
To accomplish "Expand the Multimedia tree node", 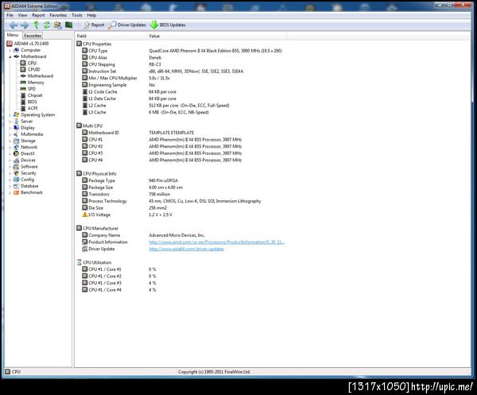I will coord(10,134).
